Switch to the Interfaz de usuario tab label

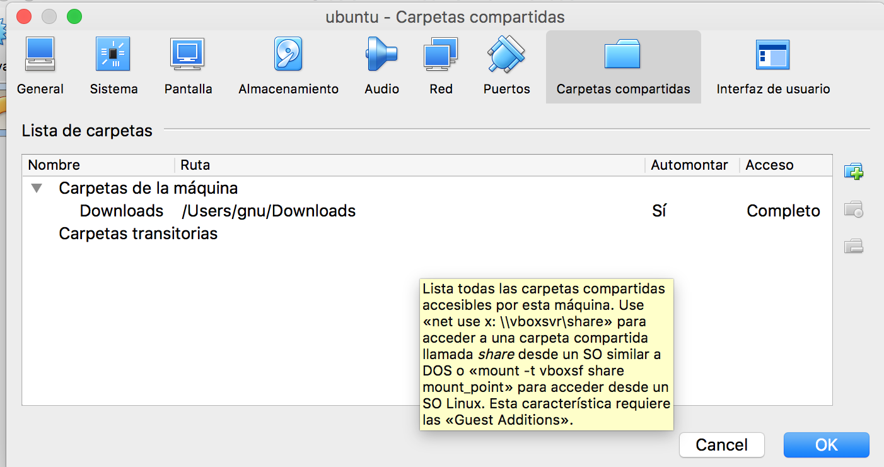(773, 89)
